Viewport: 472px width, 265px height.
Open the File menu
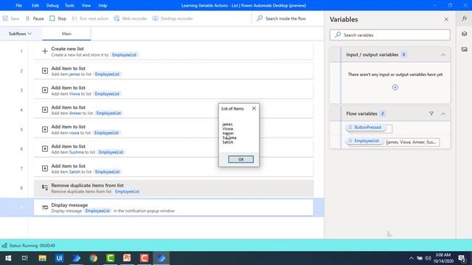tap(18, 5)
